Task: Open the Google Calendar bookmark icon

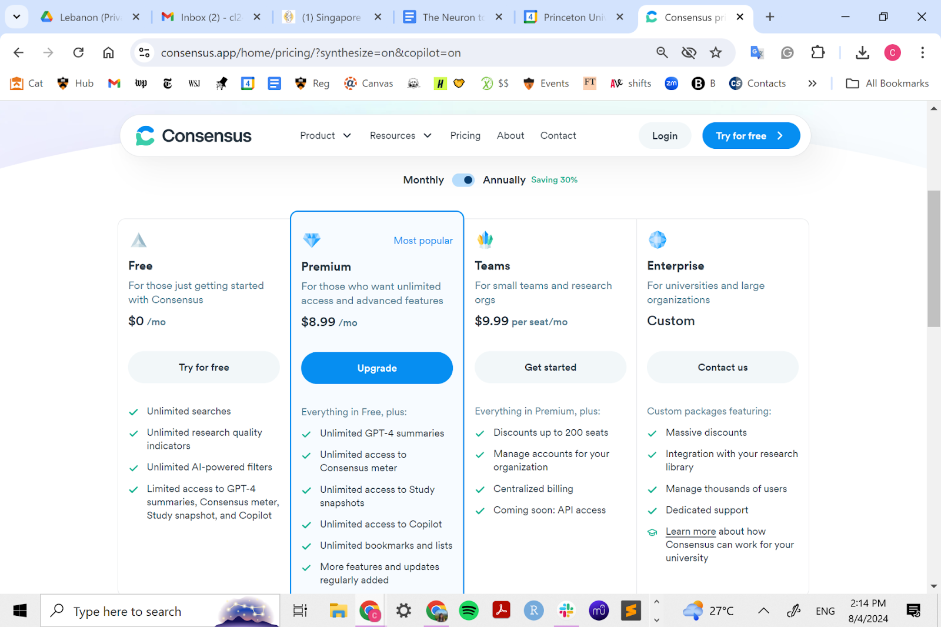Action: (x=248, y=84)
